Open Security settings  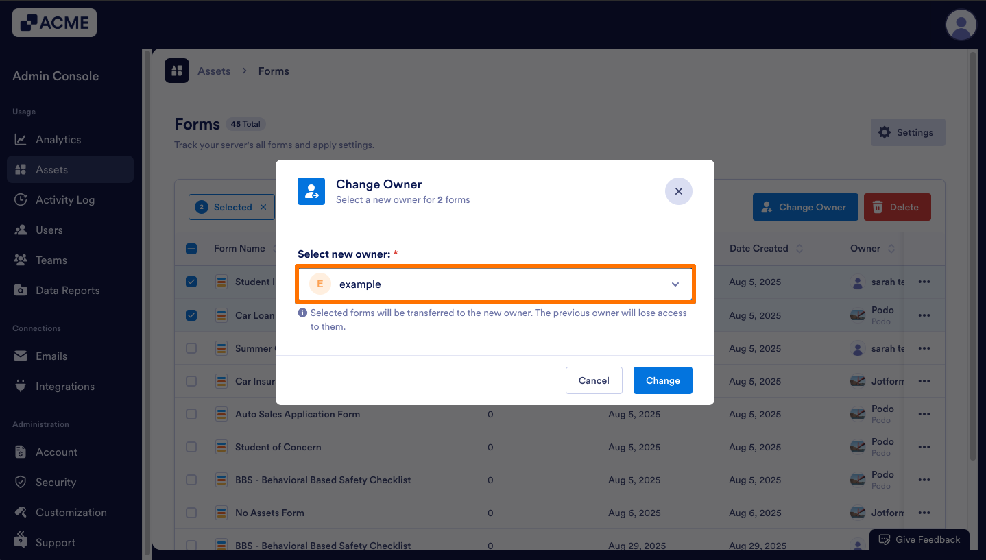[56, 482]
